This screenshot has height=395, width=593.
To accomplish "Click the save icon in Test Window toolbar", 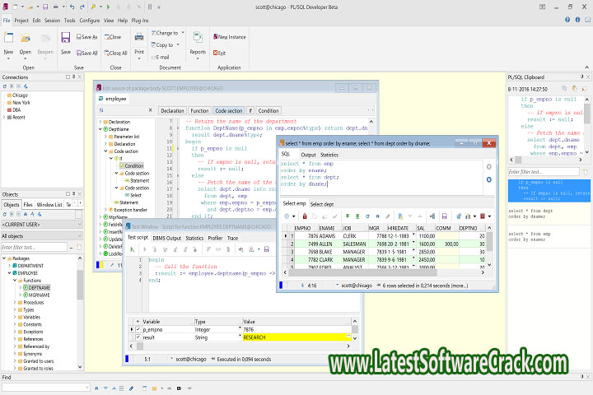I will 266,249.
